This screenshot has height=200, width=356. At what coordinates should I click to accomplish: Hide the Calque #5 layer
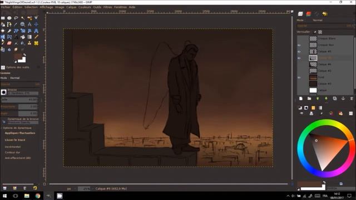pyautogui.click(x=299, y=52)
